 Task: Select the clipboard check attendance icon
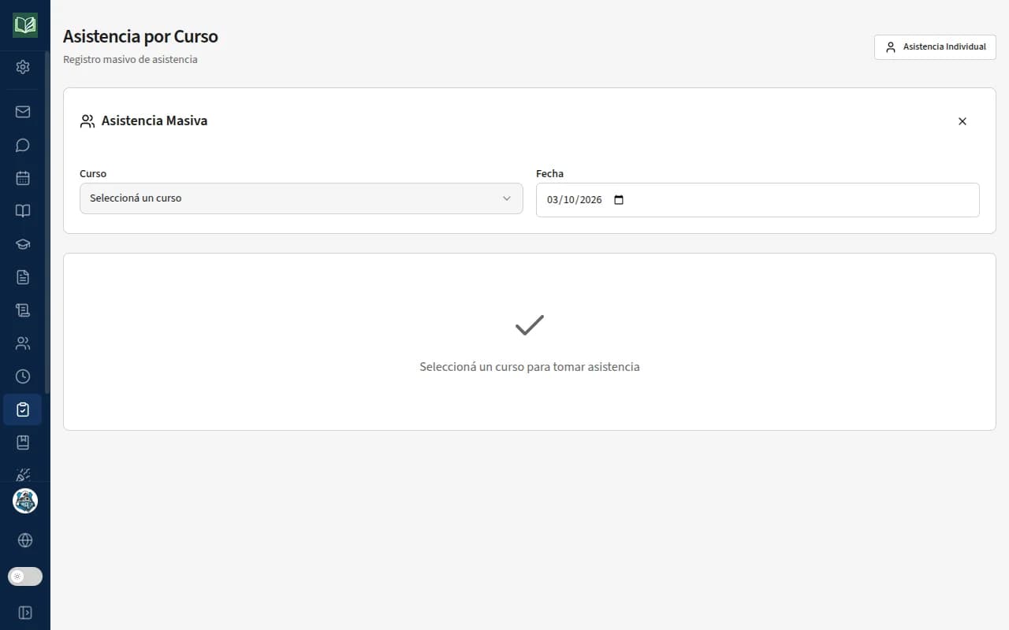(23, 409)
